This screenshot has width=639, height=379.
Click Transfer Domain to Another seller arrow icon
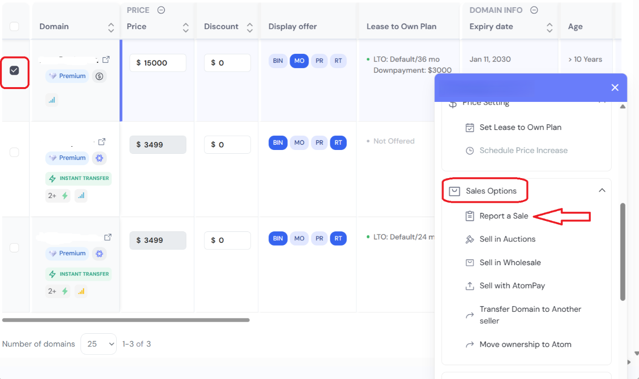tap(470, 315)
